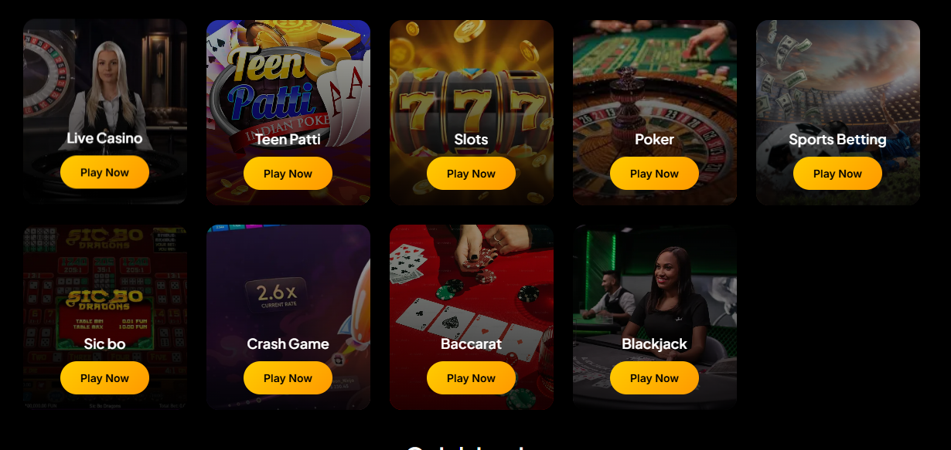The image size is (951, 450).
Task: Click Play Now under Sic bo
Action: point(104,378)
